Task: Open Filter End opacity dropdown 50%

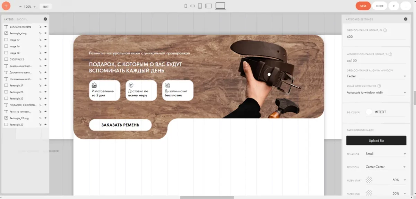Action: click(x=399, y=193)
